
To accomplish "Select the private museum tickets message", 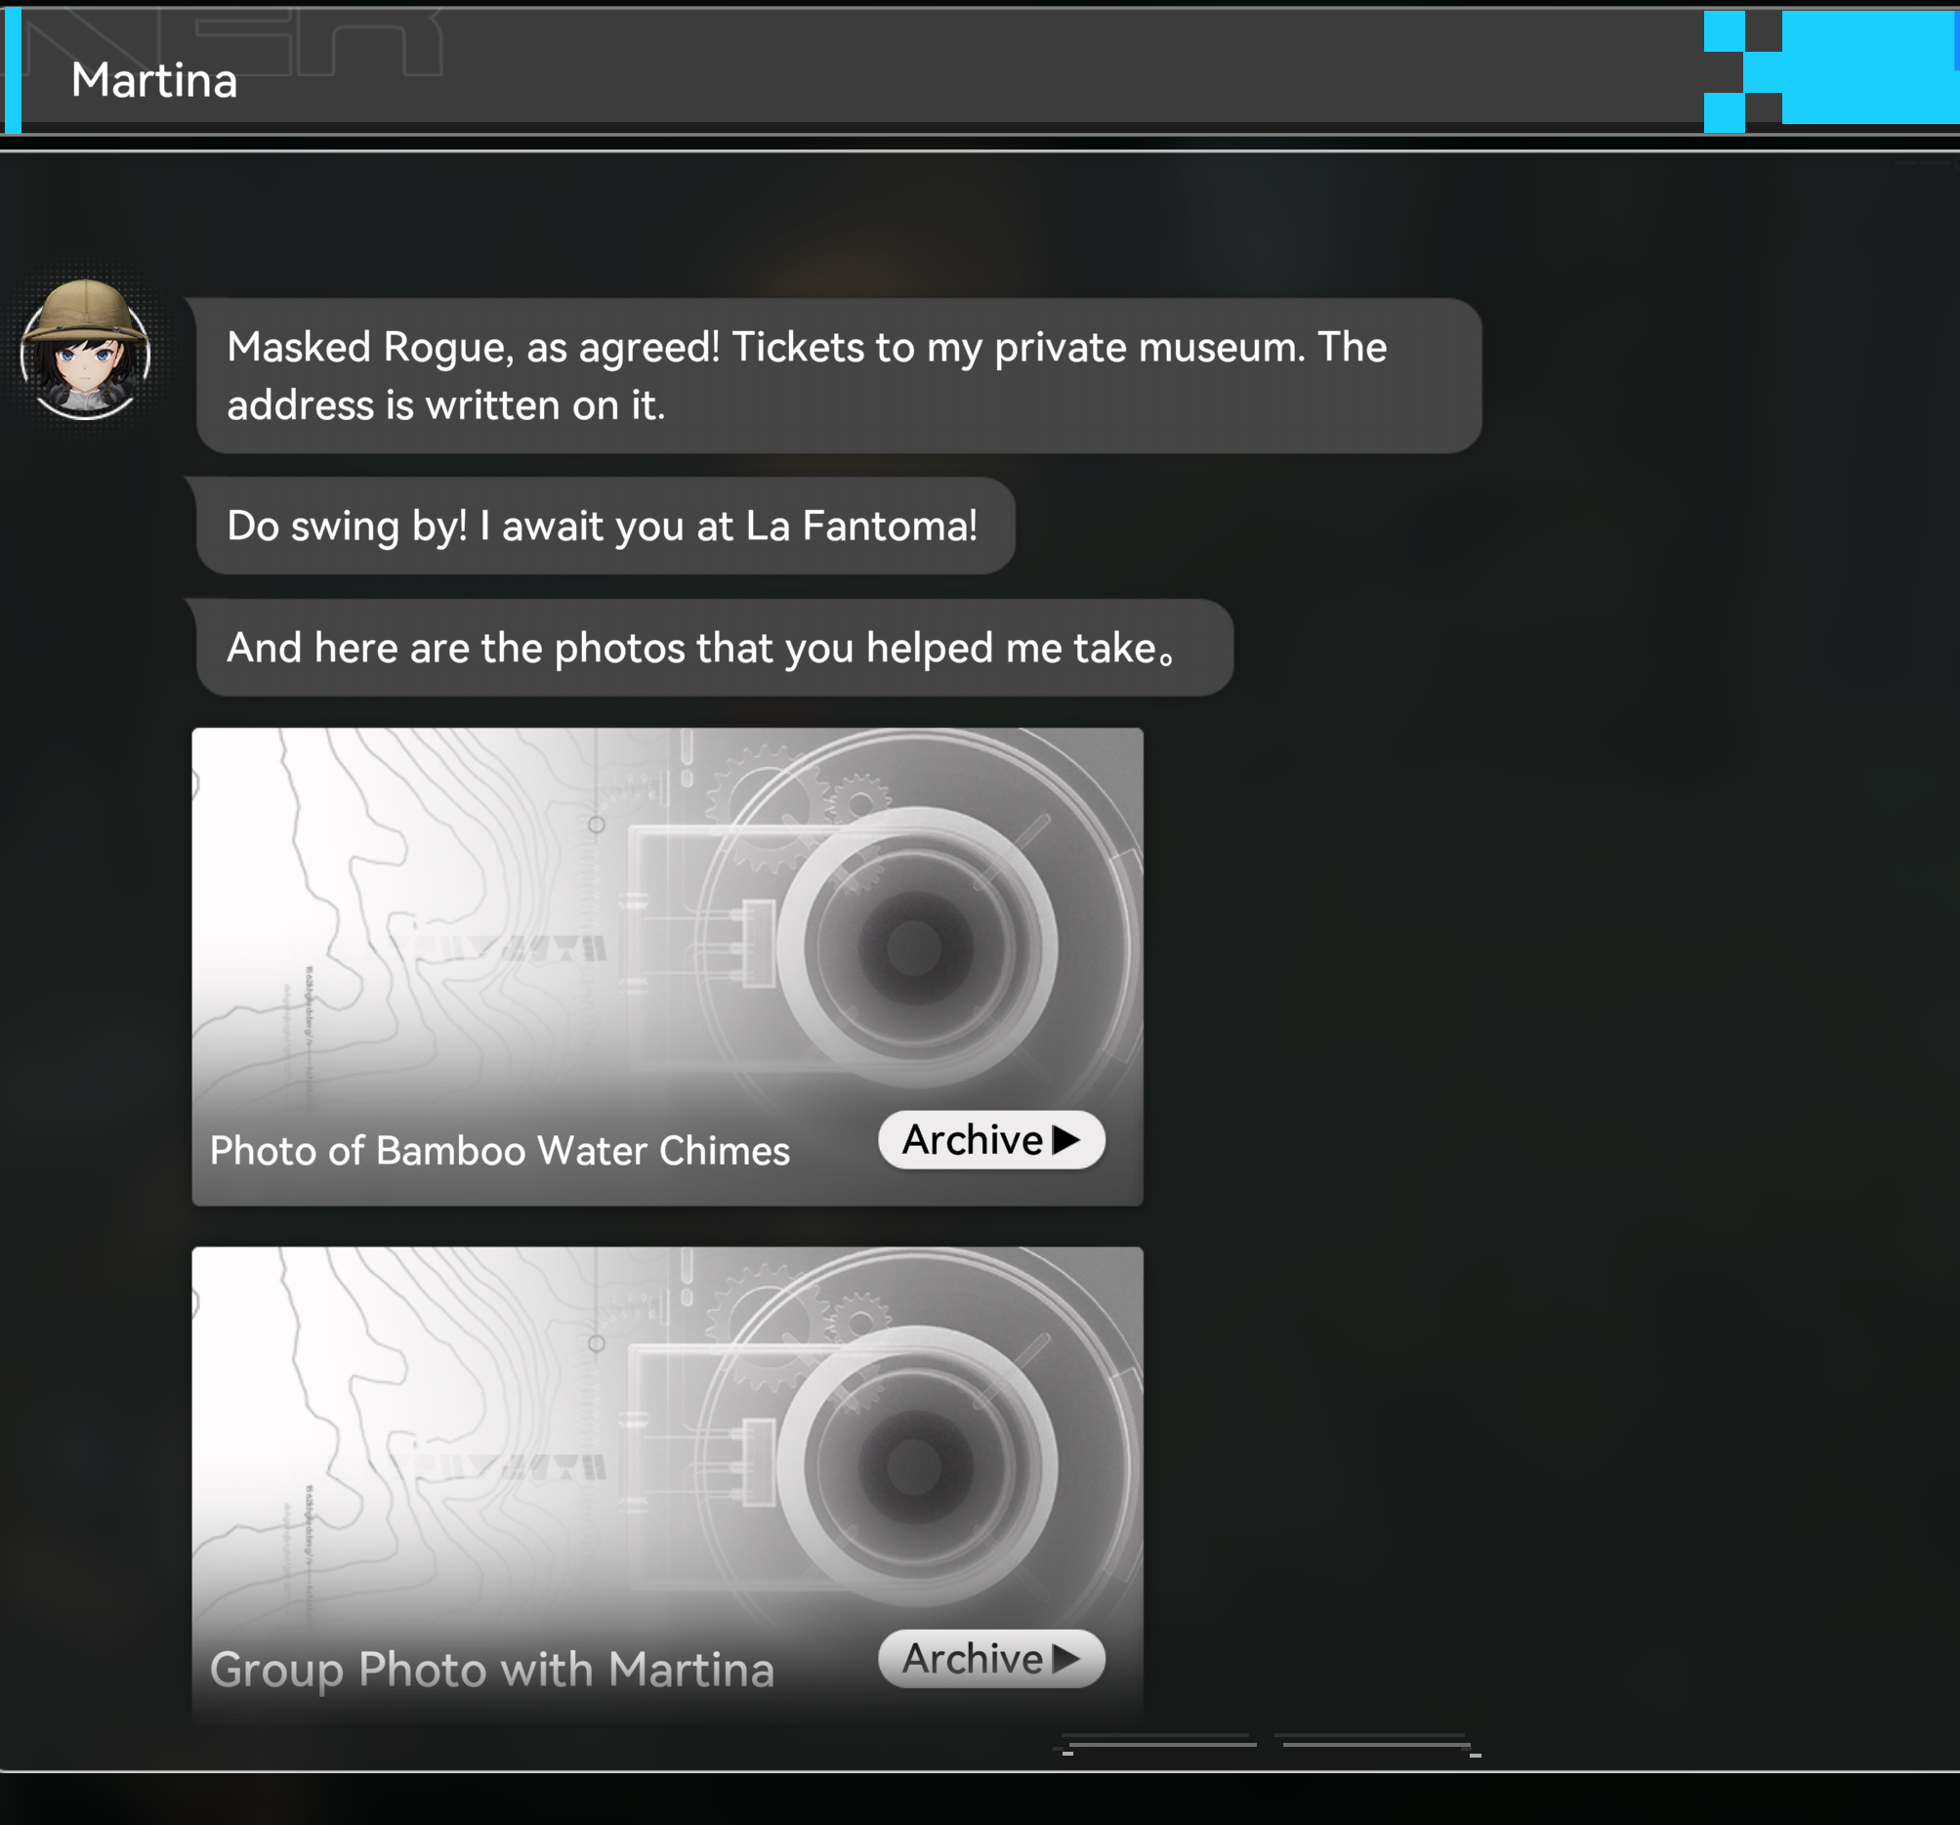I will (x=838, y=376).
